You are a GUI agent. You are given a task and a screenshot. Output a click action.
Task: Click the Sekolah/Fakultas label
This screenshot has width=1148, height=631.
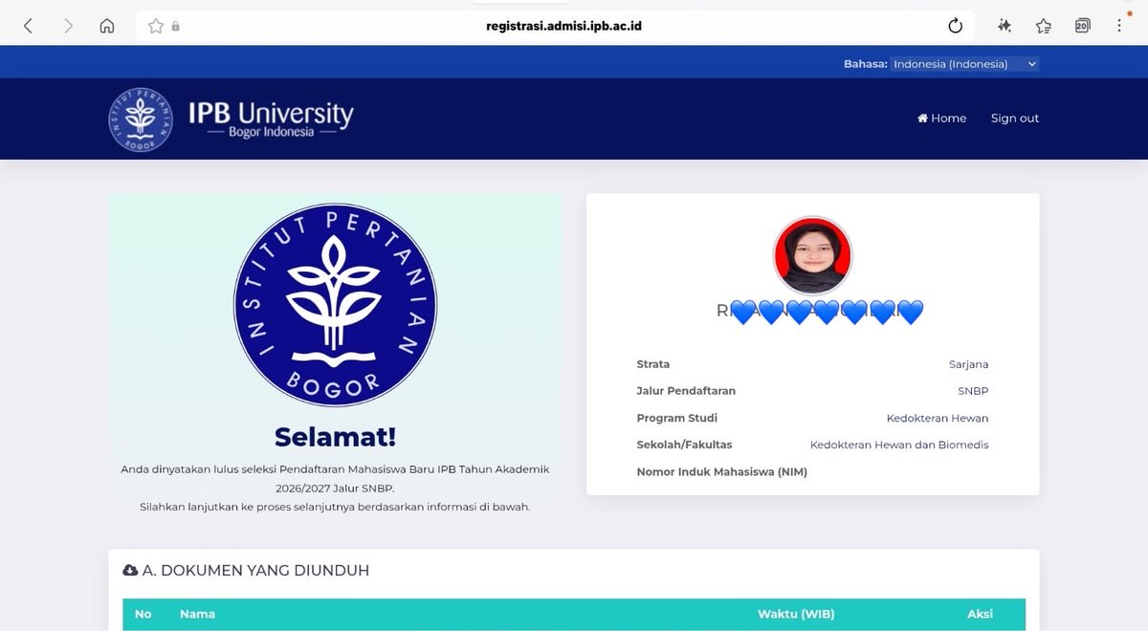coord(684,445)
